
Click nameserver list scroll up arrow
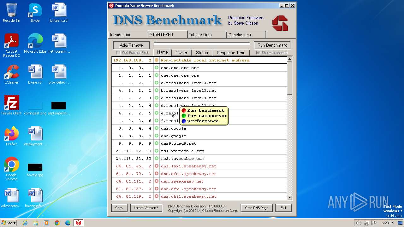290,59
